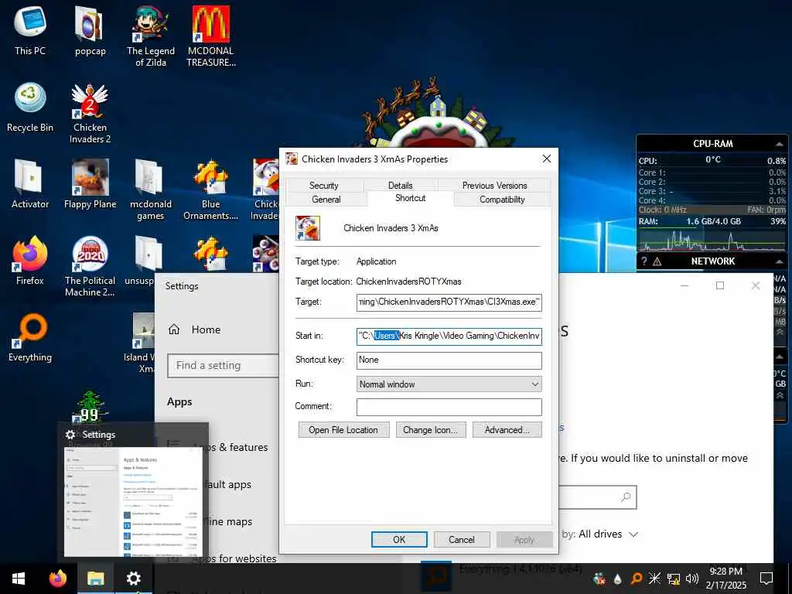Click the app list search magnifier
The height and width of the screenshot is (594, 792).
point(626,497)
